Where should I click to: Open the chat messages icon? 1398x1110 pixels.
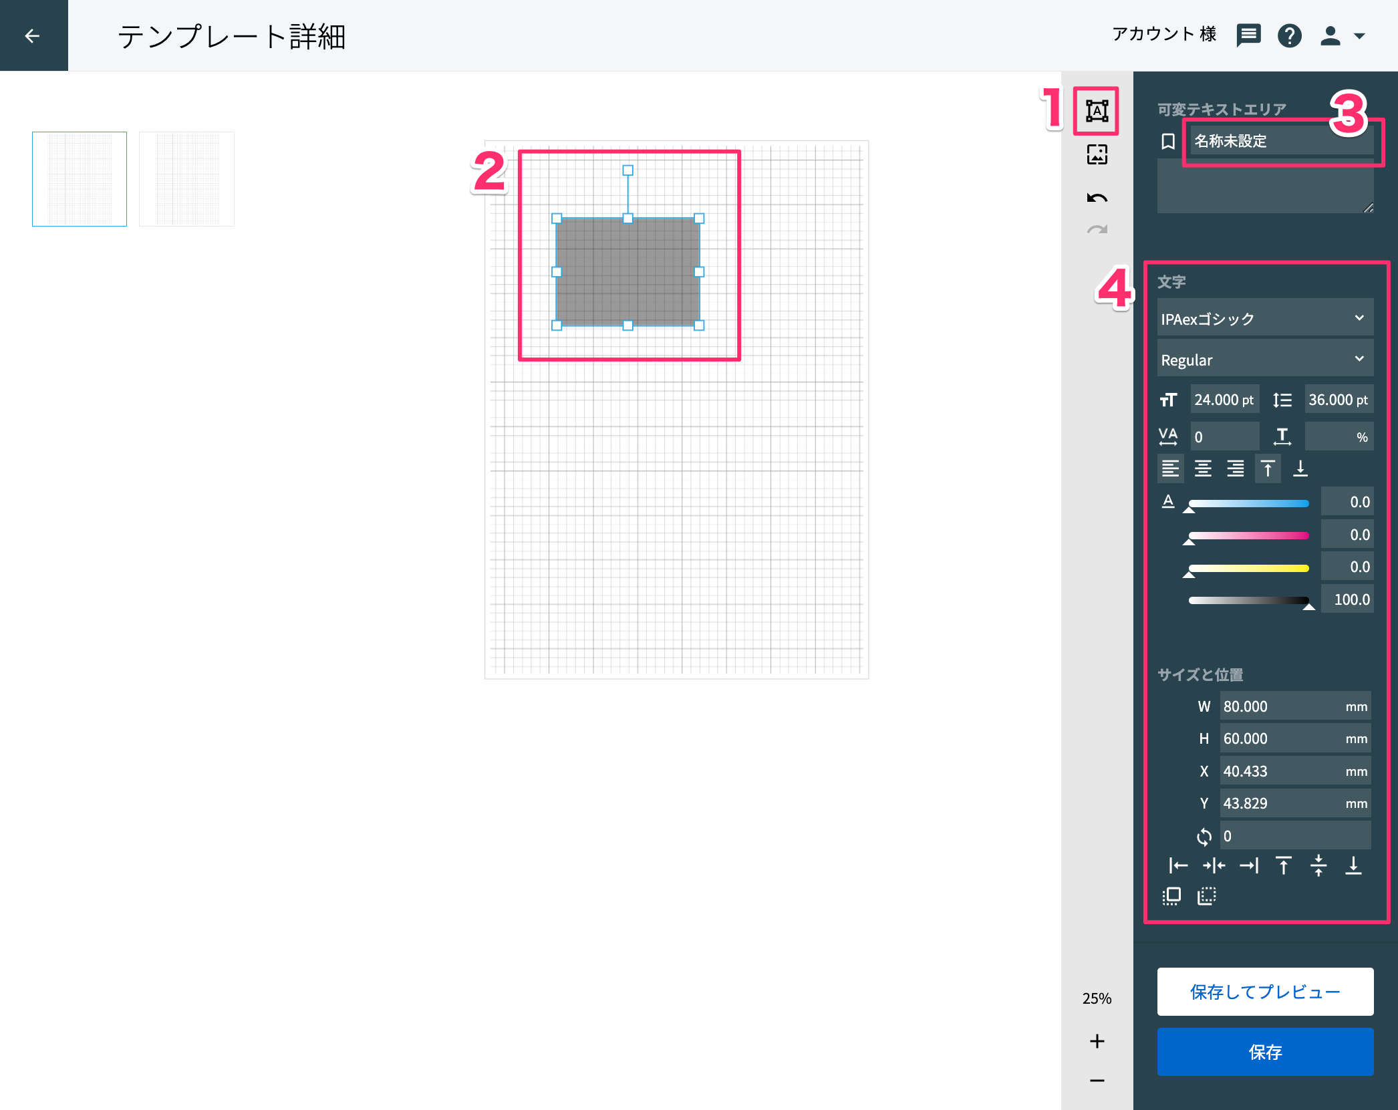click(x=1248, y=35)
